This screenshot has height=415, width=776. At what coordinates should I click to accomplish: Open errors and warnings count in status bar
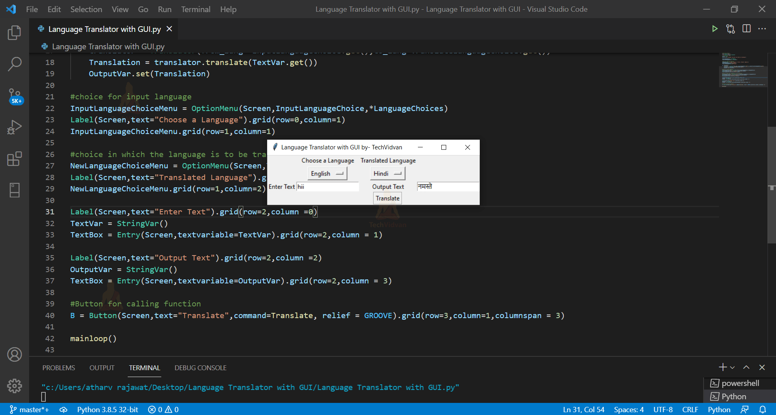(163, 409)
